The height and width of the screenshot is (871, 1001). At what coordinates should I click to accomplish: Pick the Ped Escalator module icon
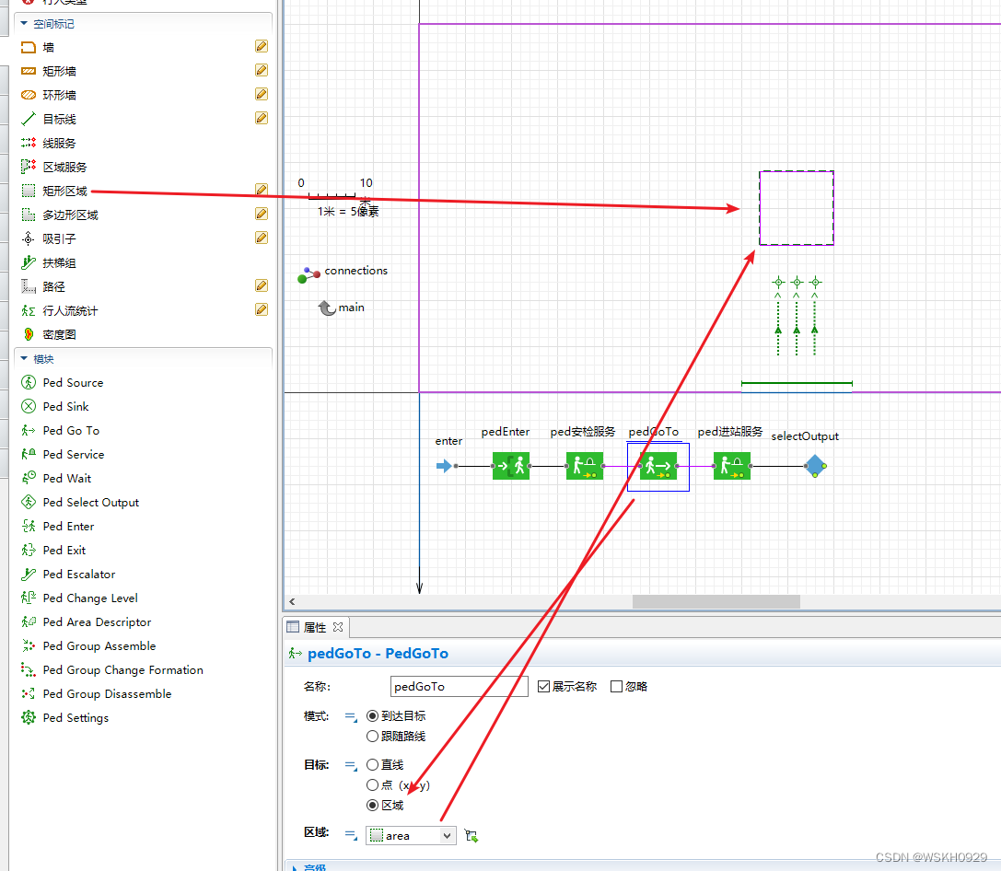29,575
